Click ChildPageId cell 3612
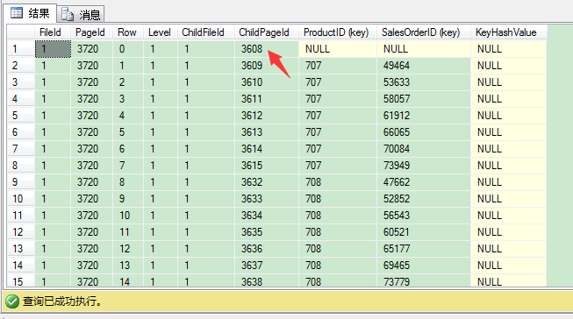 tap(267, 116)
